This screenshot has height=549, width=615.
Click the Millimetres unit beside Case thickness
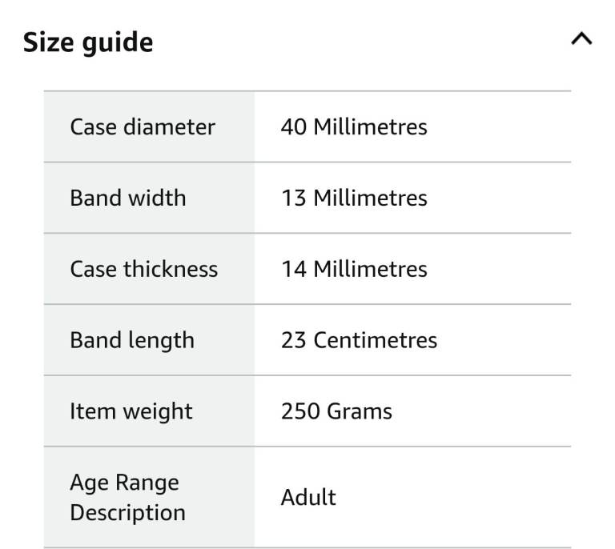[370, 269]
